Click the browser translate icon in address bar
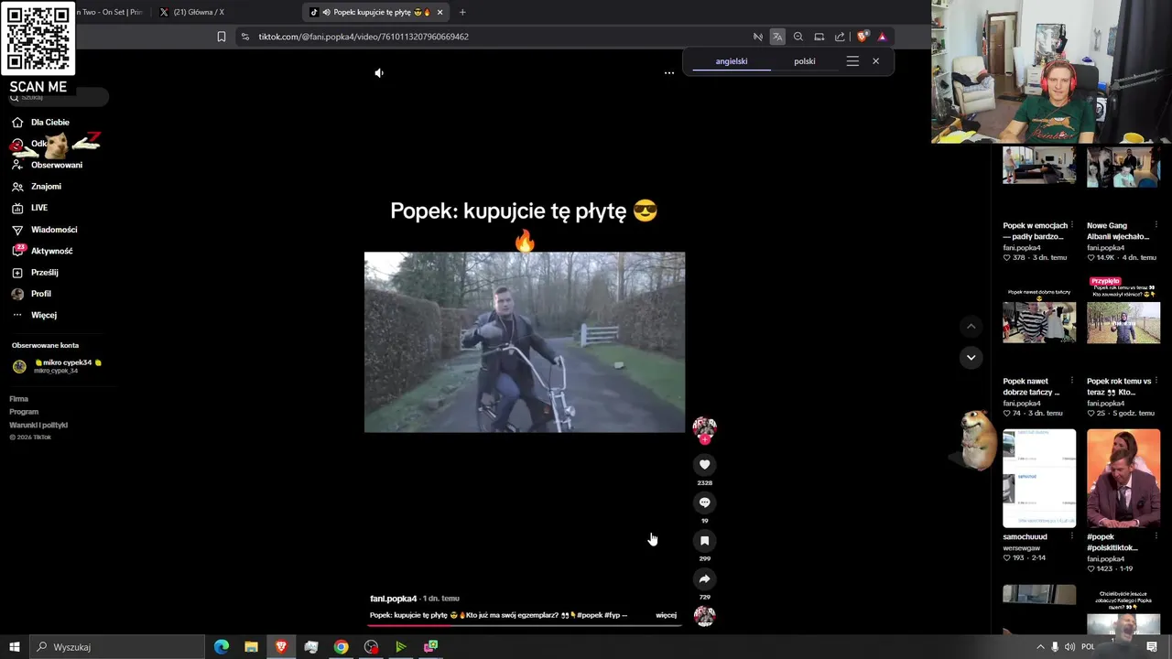1172x659 pixels. click(x=777, y=37)
